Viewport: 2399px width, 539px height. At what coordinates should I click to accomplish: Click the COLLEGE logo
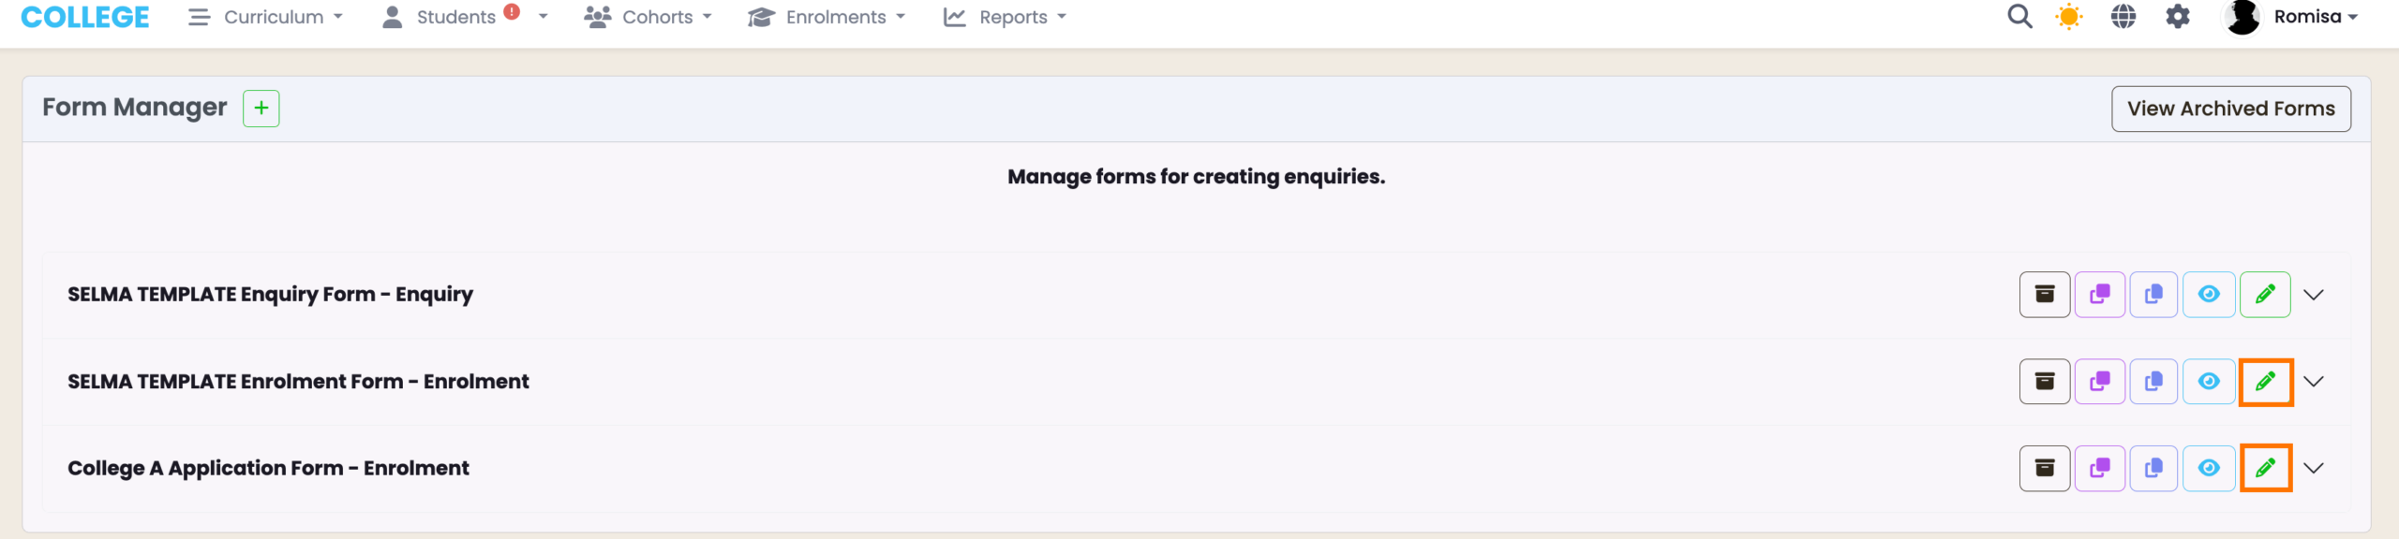(84, 17)
